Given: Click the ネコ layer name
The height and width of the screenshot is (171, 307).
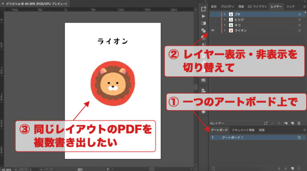Looking at the screenshot, I should click(x=237, y=25).
